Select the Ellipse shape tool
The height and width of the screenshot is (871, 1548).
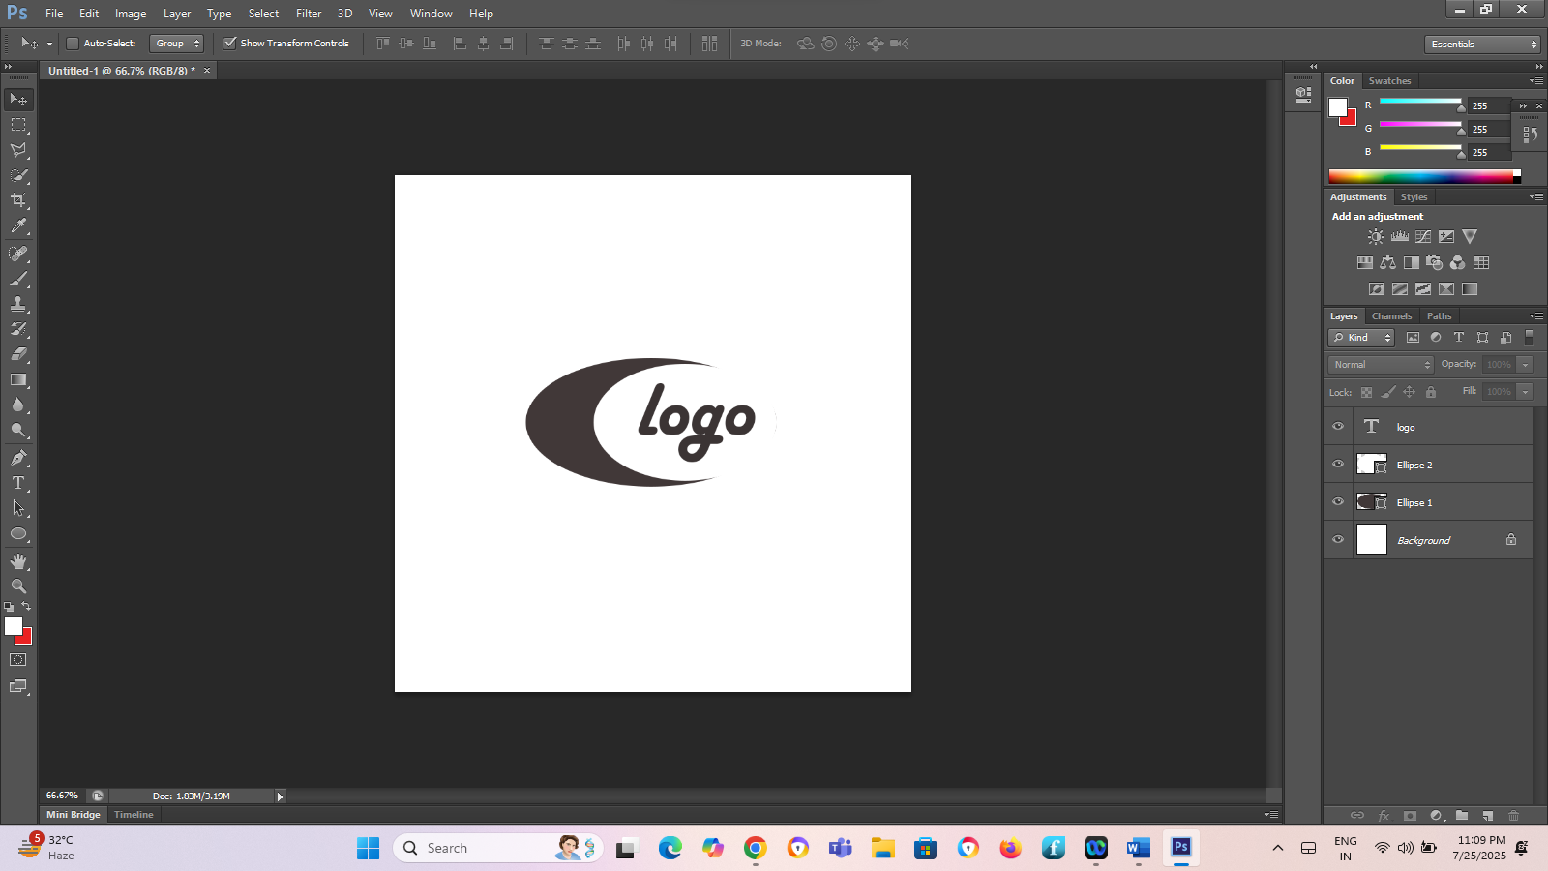pos(18,533)
